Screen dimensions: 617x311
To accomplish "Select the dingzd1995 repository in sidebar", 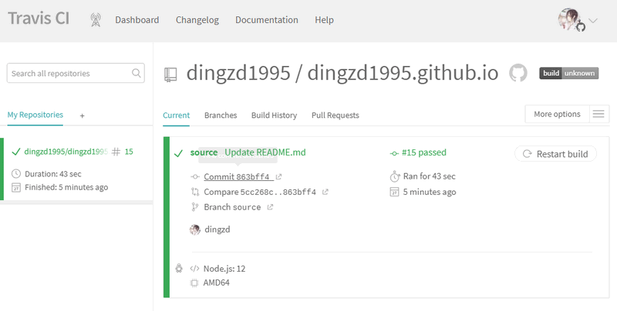I will (66, 152).
